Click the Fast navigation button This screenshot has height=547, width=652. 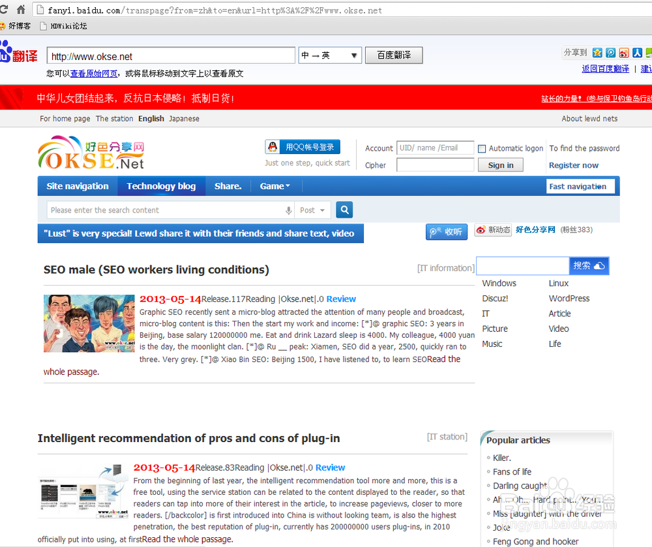click(580, 186)
